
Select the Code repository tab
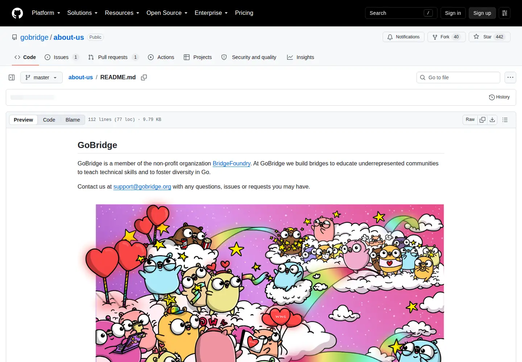(x=25, y=57)
